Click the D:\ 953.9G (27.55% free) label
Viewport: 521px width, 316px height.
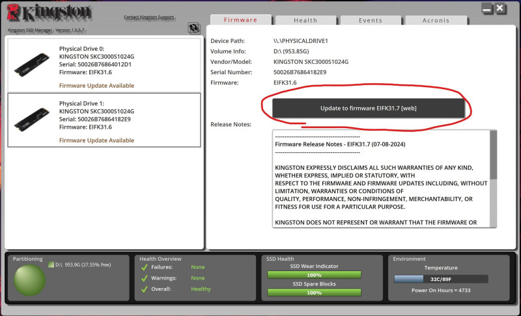click(83, 265)
